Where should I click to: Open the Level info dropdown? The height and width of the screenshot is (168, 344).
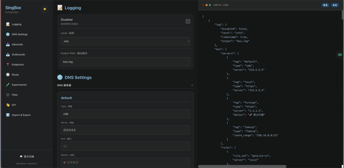(125, 41)
